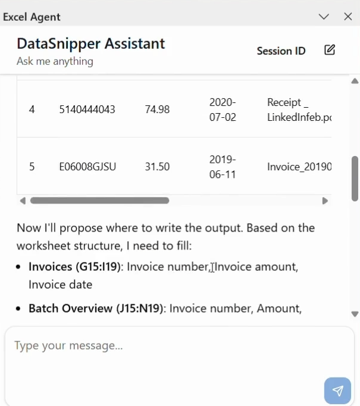Select invoice number 5140444043 cell
The width and height of the screenshot is (360, 406).
tap(87, 110)
